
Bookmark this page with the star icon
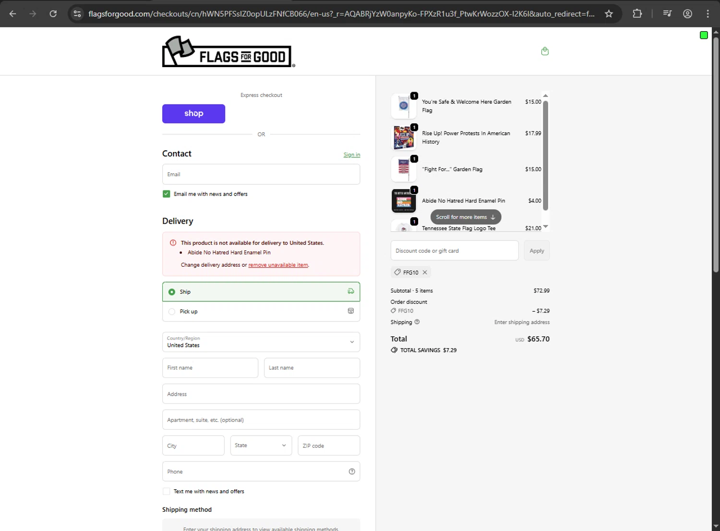(609, 14)
